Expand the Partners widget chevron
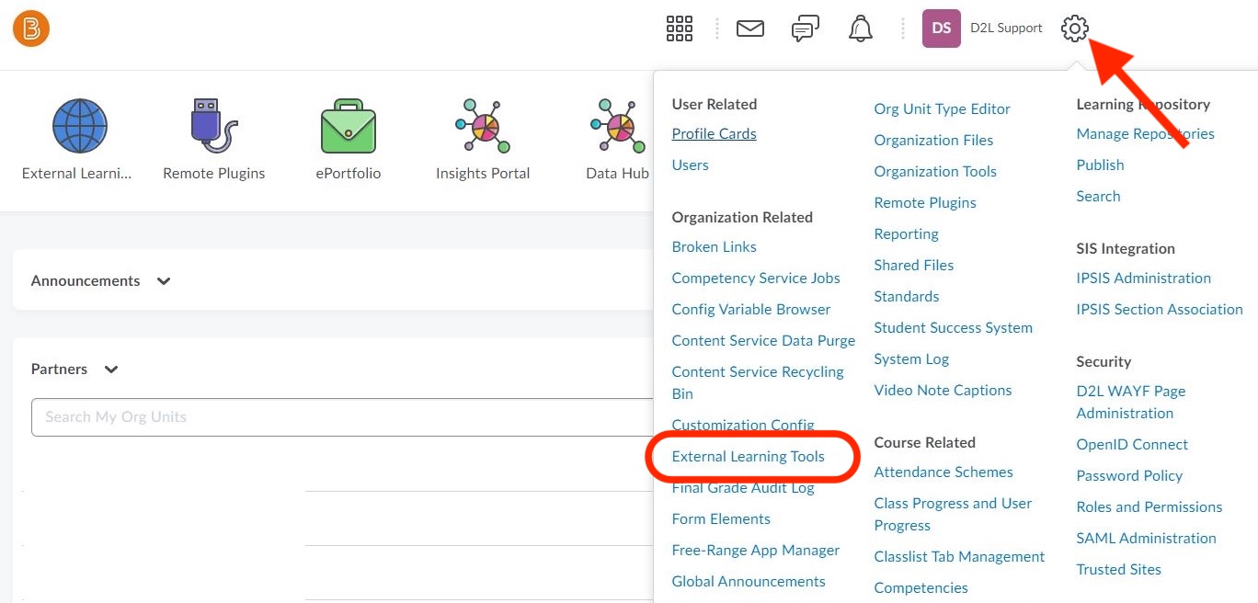The height and width of the screenshot is (603, 1258). [x=111, y=370]
